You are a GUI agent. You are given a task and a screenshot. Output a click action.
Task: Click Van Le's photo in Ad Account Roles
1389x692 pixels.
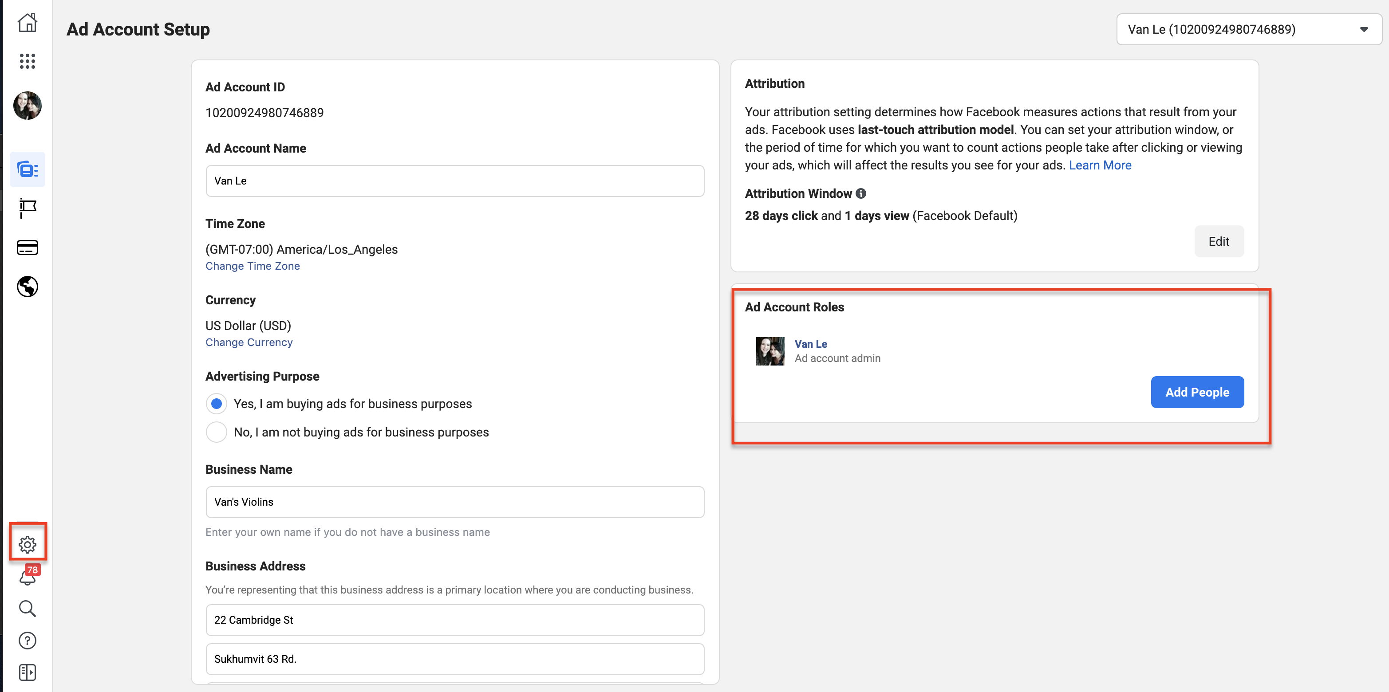tap(770, 351)
